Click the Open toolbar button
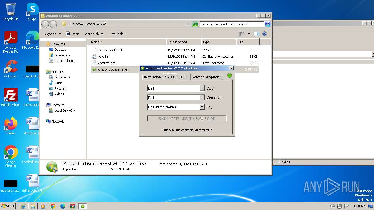 click(x=72, y=34)
